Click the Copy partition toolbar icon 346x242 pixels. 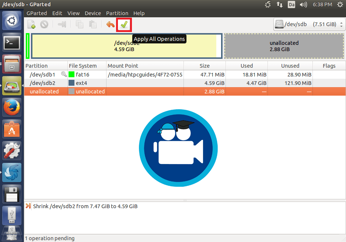[79, 25]
